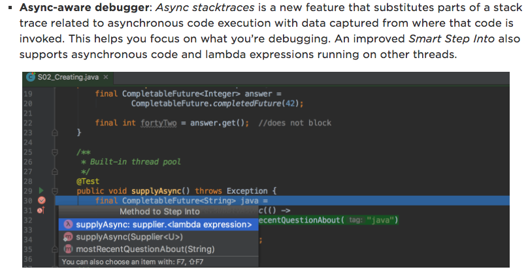Viewport: 528px width, 280px height.
Task: Run the test via the green gutter arrow
Action: (x=40, y=191)
